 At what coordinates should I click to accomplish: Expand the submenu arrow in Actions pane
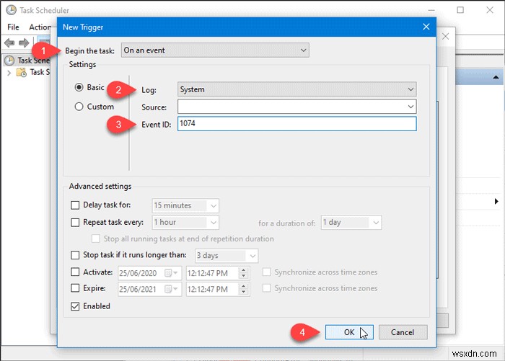click(x=496, y=202)
